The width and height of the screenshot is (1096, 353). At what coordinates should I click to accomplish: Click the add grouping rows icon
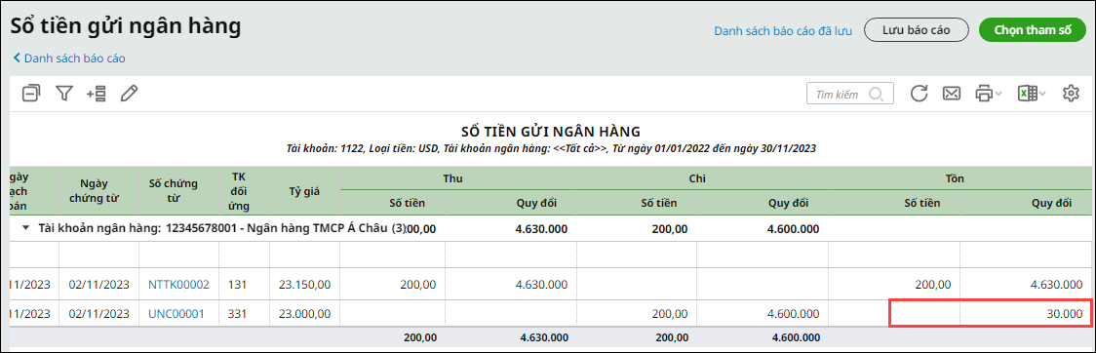[x=96, y=93]
